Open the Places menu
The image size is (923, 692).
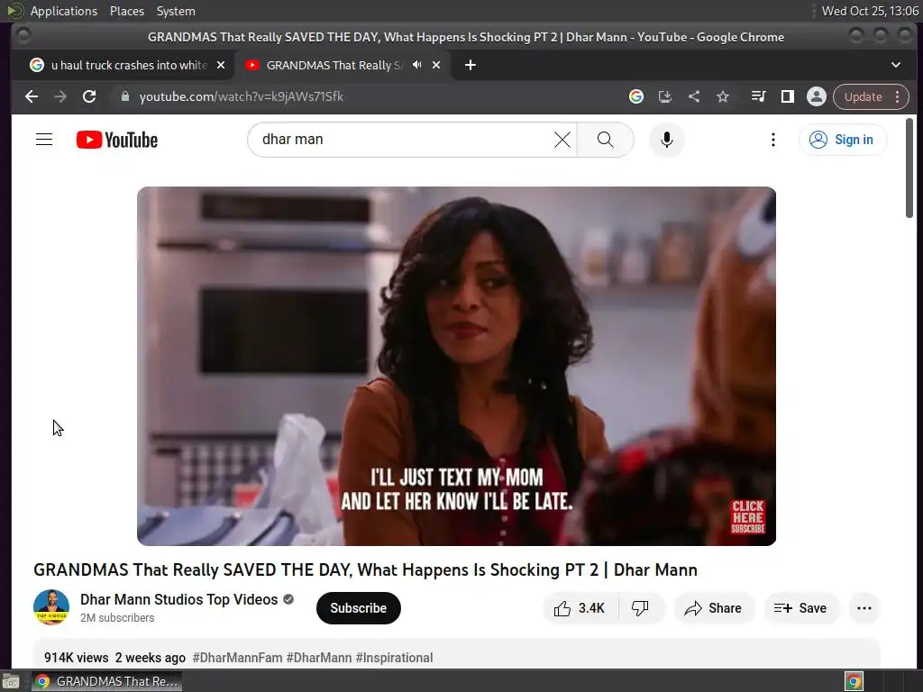click(x=126, y=11)
